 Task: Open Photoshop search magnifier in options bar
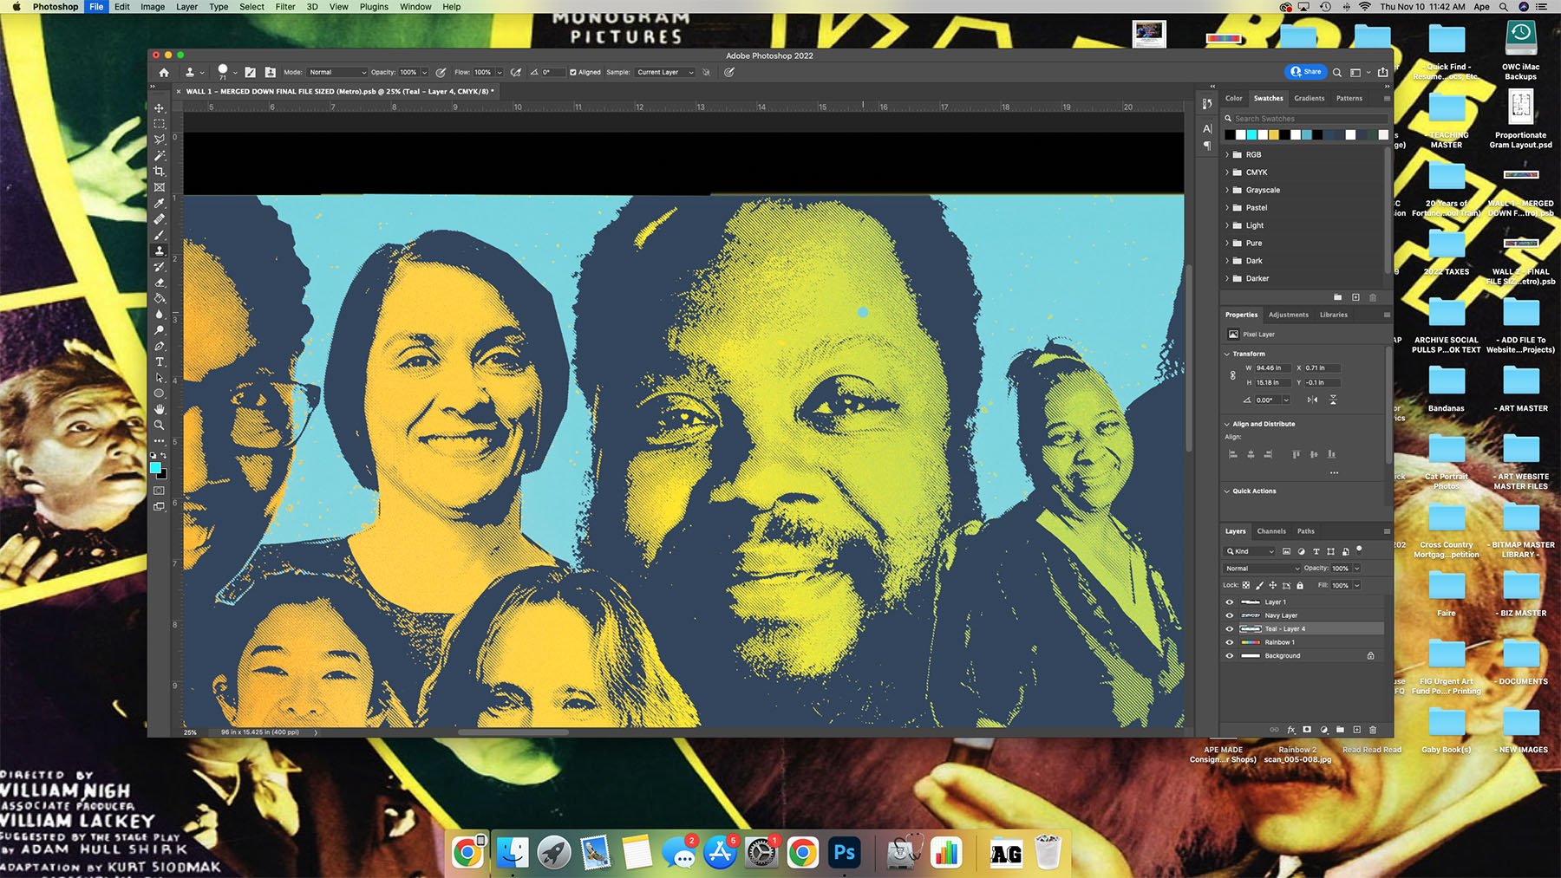(x=1337, y=73)
